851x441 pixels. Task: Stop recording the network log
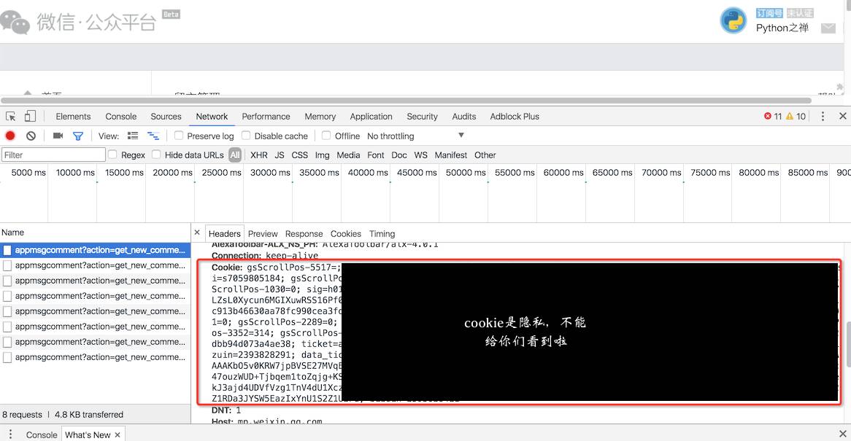click(x=10, y=136)
